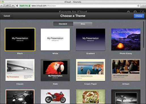This screenshot has height=104, width=146.
Task: Pick the Artisan theme thumbnail
Action: point(126,70)
